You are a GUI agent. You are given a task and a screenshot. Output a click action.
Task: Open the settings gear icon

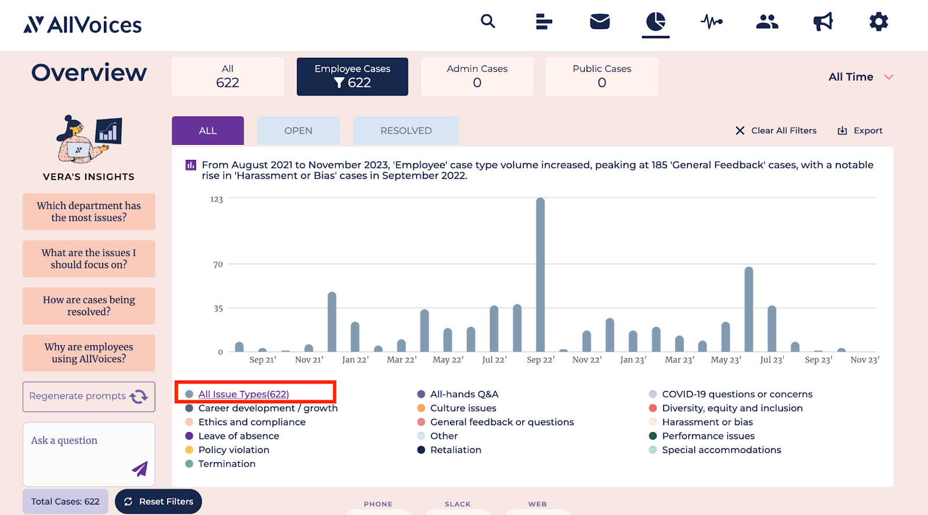coord(878,22)
